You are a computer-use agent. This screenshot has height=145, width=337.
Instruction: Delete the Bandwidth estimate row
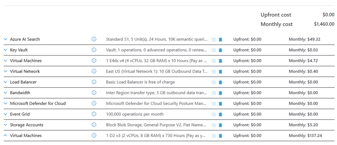[221, 93]
